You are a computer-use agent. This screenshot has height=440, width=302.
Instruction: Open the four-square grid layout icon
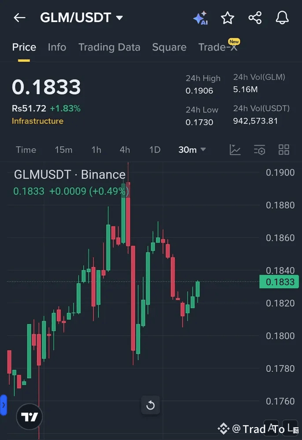click(284, 150)
